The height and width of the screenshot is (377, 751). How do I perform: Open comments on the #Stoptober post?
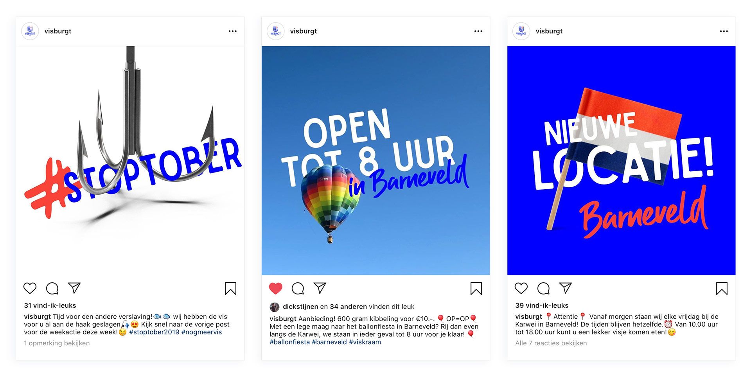tap(52, 289)
